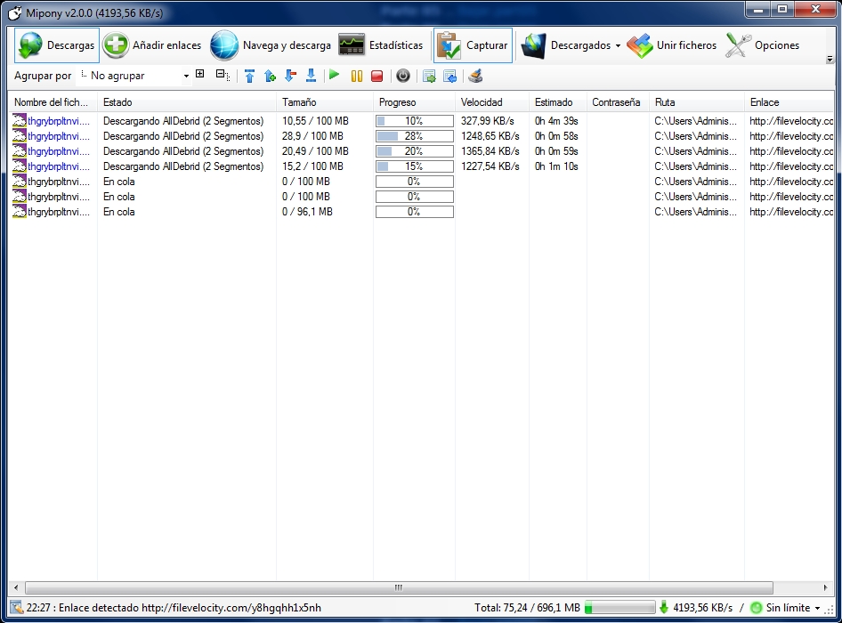Screen dimensions: 842x623
Task: Click the file icon of the 96,1 MB row
Action: 20,211
